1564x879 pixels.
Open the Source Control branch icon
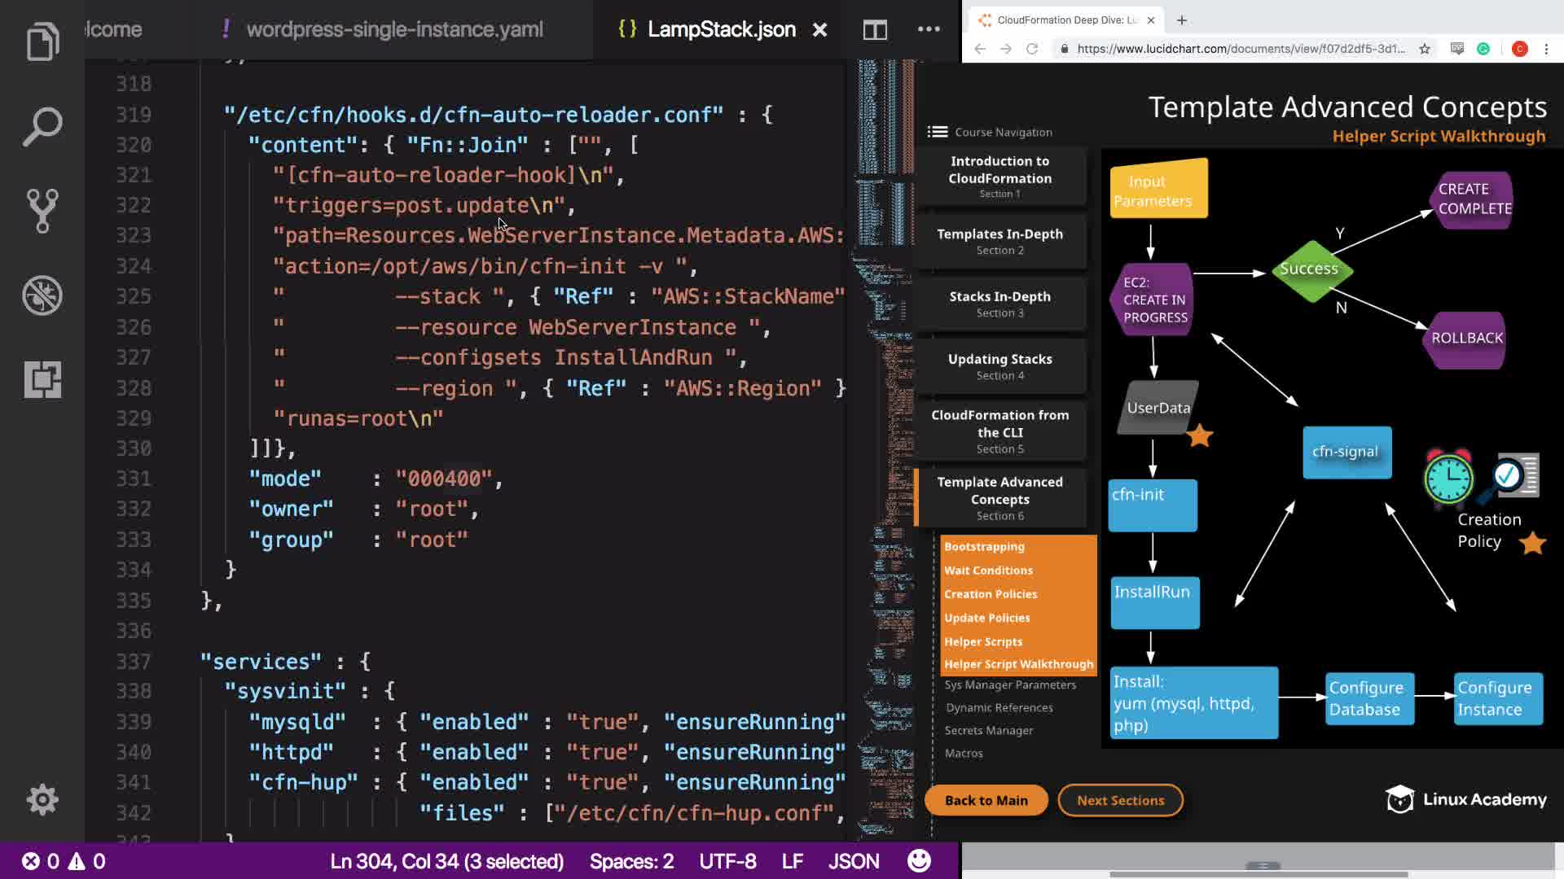click(42, 211)
